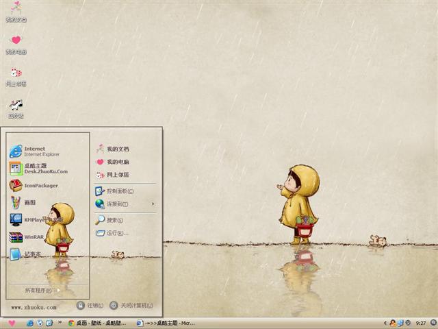Click the pink heart Start button
The width and height of the screenshot is (438, 329).
coord(12,323)
